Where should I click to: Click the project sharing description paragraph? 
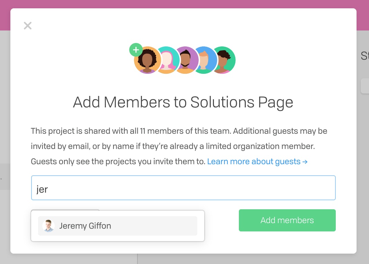coord(179,146)
